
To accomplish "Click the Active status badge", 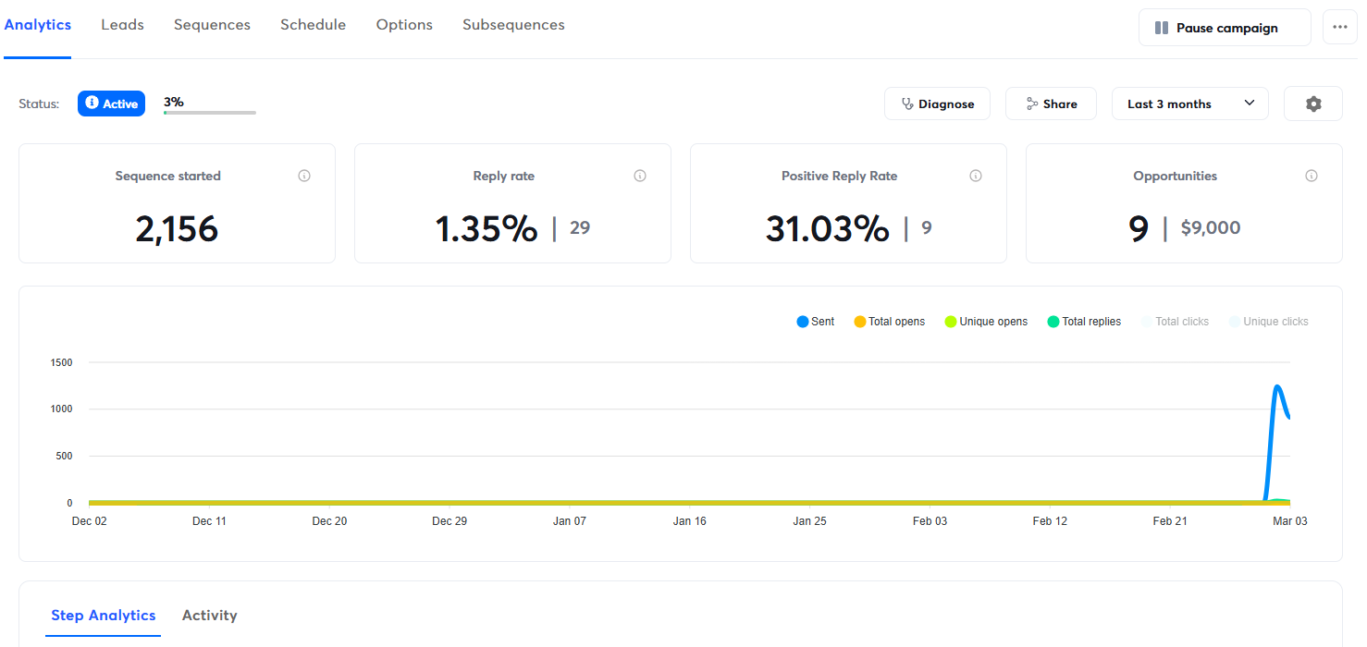I will 111,104.
